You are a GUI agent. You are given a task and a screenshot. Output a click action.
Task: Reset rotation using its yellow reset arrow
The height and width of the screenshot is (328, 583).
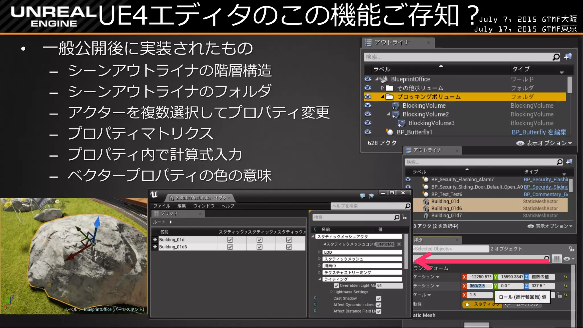(566, 286)
